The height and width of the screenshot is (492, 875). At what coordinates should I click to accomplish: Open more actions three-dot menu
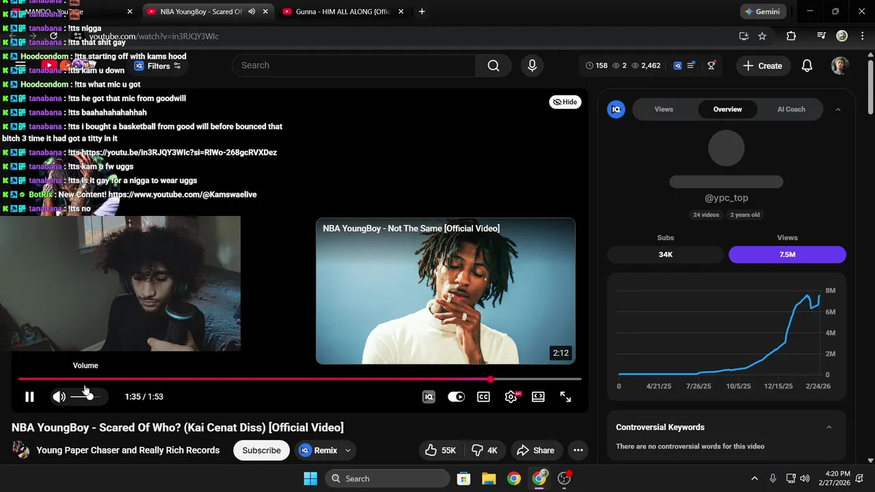pyautogui.click(x=578, y=450)
